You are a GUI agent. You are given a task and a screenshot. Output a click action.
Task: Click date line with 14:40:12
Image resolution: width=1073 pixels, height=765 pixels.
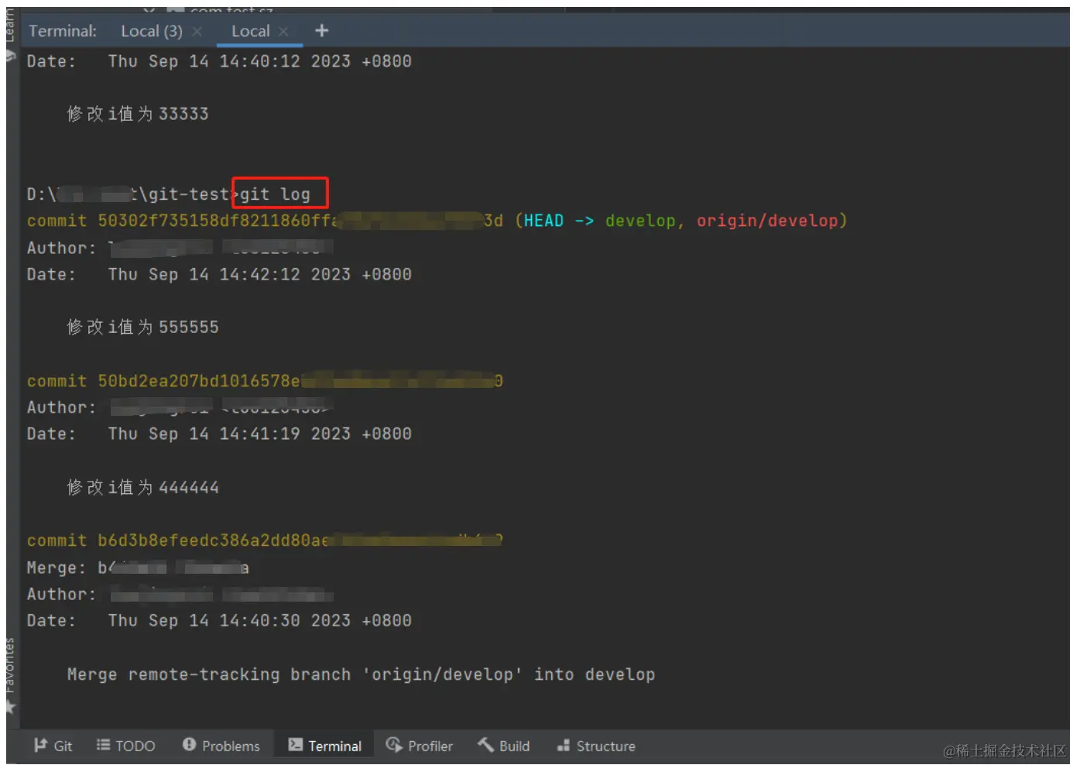tap(219, 61)
